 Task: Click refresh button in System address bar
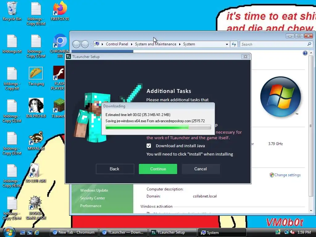pos(234,44)
